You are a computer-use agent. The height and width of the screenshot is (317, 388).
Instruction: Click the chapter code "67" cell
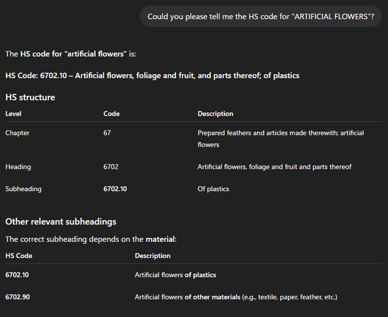pyautogui.click(x=107, y=133)
